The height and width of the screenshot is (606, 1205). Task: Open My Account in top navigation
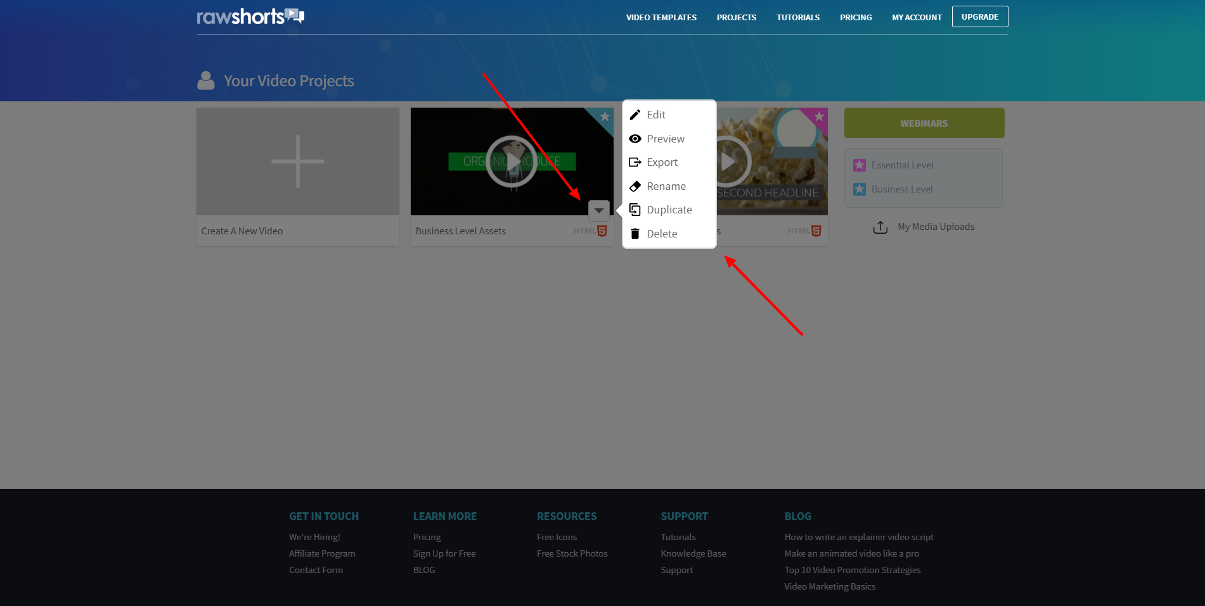coord(917,18)
